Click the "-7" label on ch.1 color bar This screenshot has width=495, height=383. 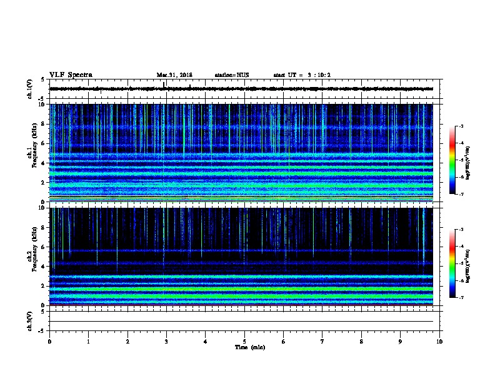tap(461, 194)
